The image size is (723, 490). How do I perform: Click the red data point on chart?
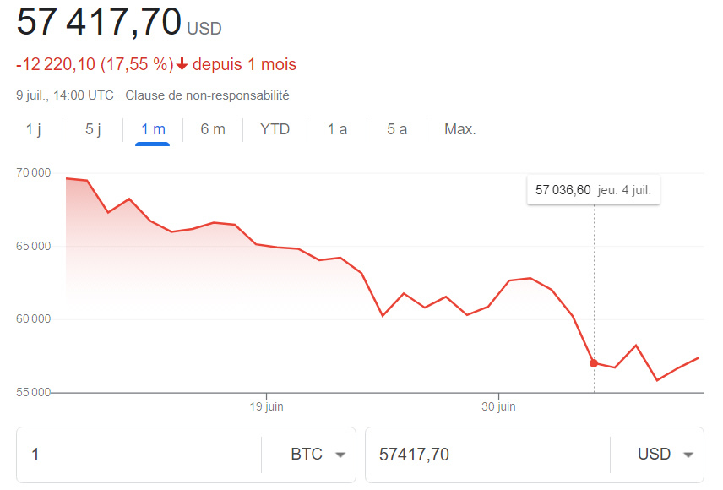point(594,363)
